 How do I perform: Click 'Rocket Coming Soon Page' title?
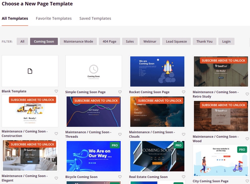[149, 92]
